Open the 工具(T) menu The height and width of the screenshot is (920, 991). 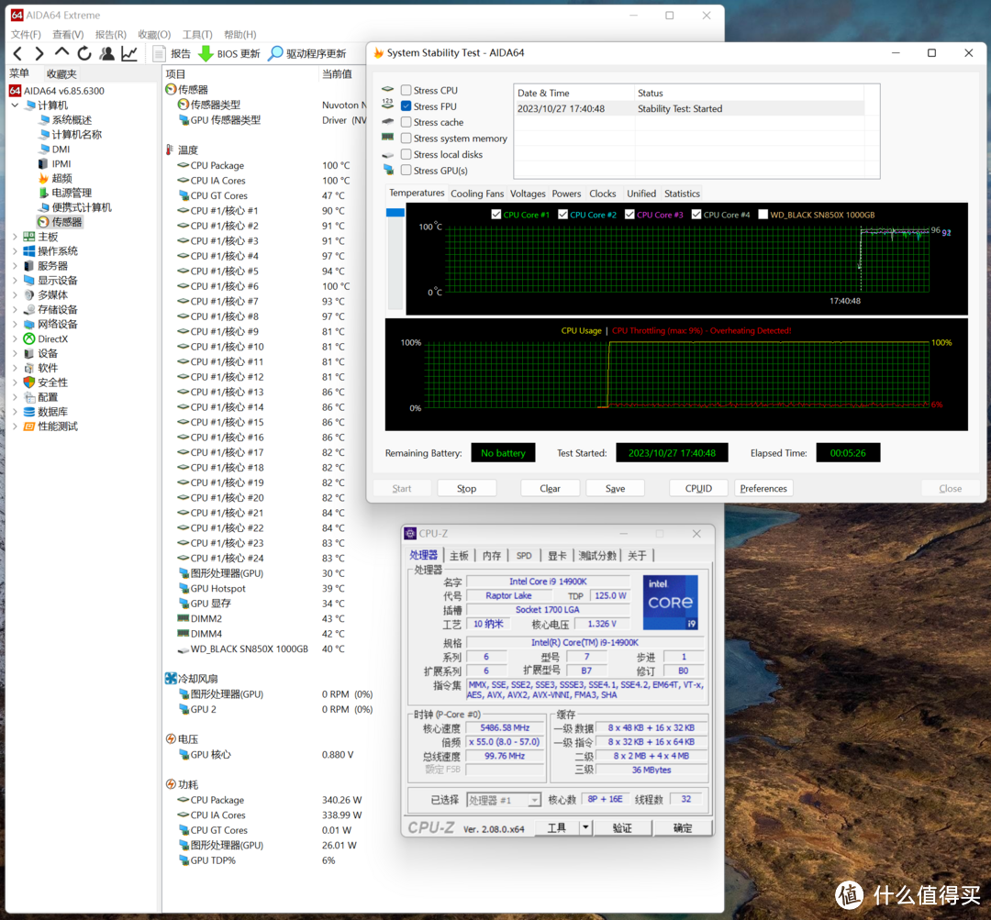[x=197, y=34]
